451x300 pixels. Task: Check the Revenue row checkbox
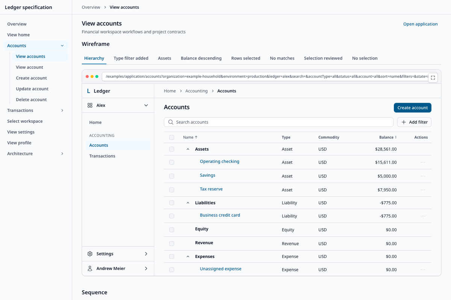click(172, 244)
